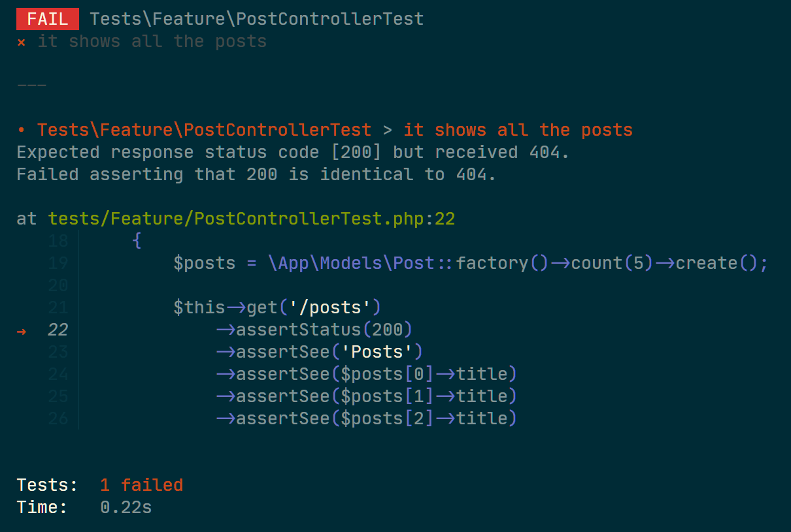Click the ->assertStatus(200) code
This screenshot has width=791, height=532.
314,330
